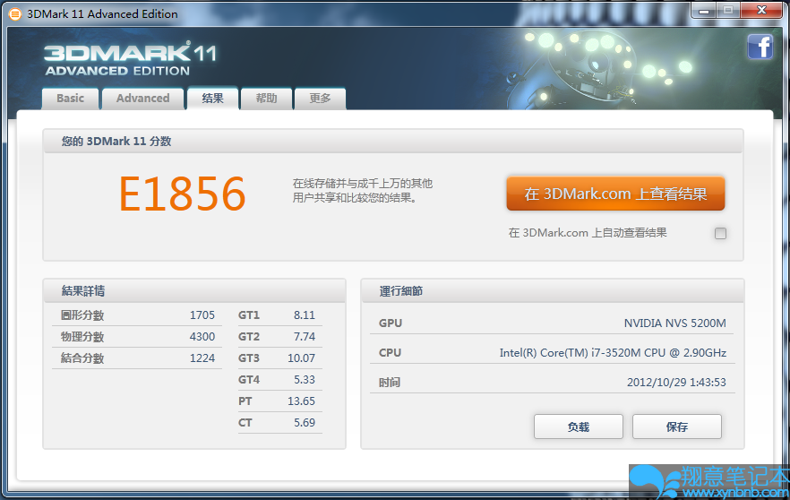Image resolution: width=790 pixels, height=500 pixels.
Task: Click the GPU name NVIDIA NVS 5200M
Action: 675,323
